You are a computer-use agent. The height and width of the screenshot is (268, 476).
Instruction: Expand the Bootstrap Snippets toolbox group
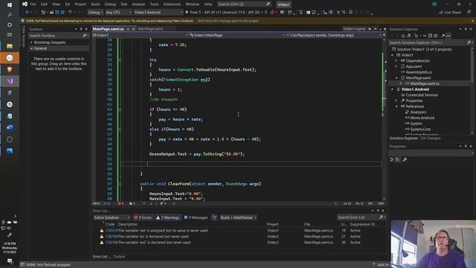coord(31,42)
